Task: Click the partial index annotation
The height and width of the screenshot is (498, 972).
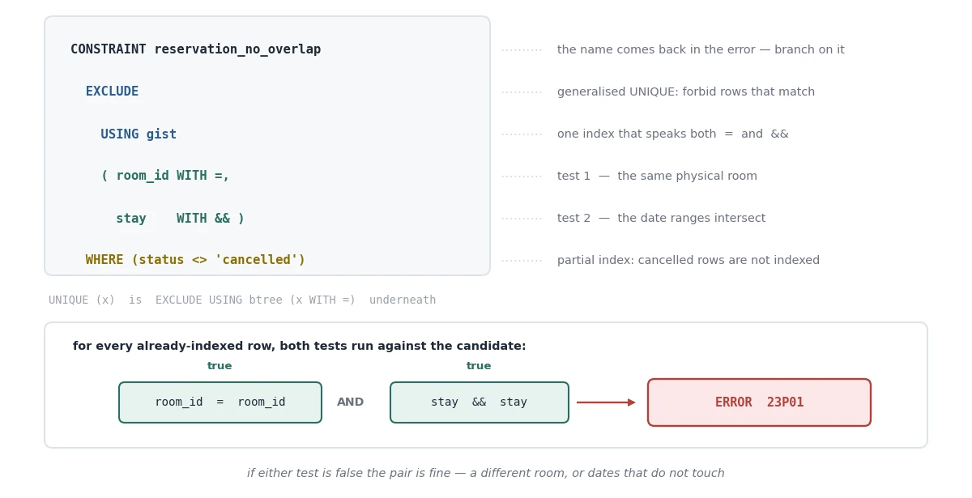Action: click(688, 261)
